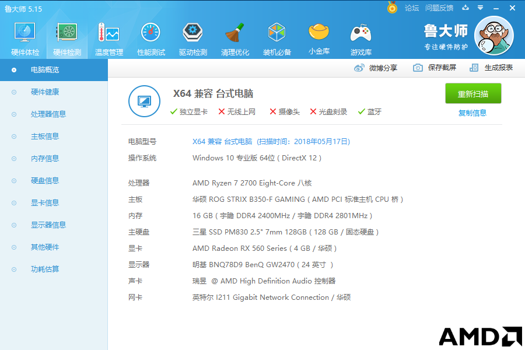Open 问题反馈 feedback link
Screen dimensions: 525x350
tap(439, 8)
